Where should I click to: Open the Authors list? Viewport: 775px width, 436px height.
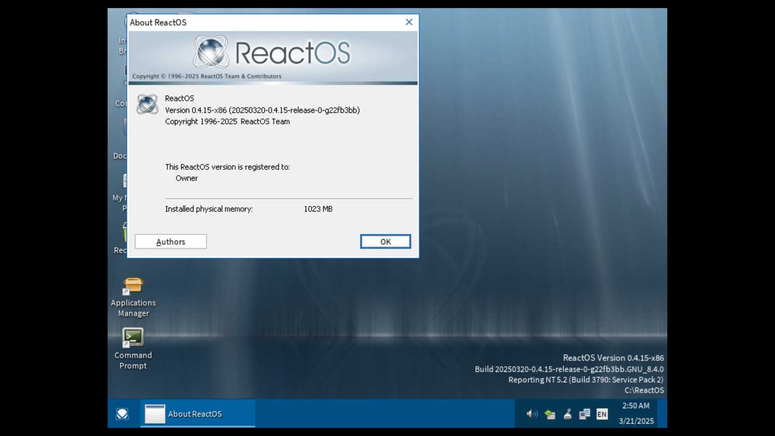170,241
